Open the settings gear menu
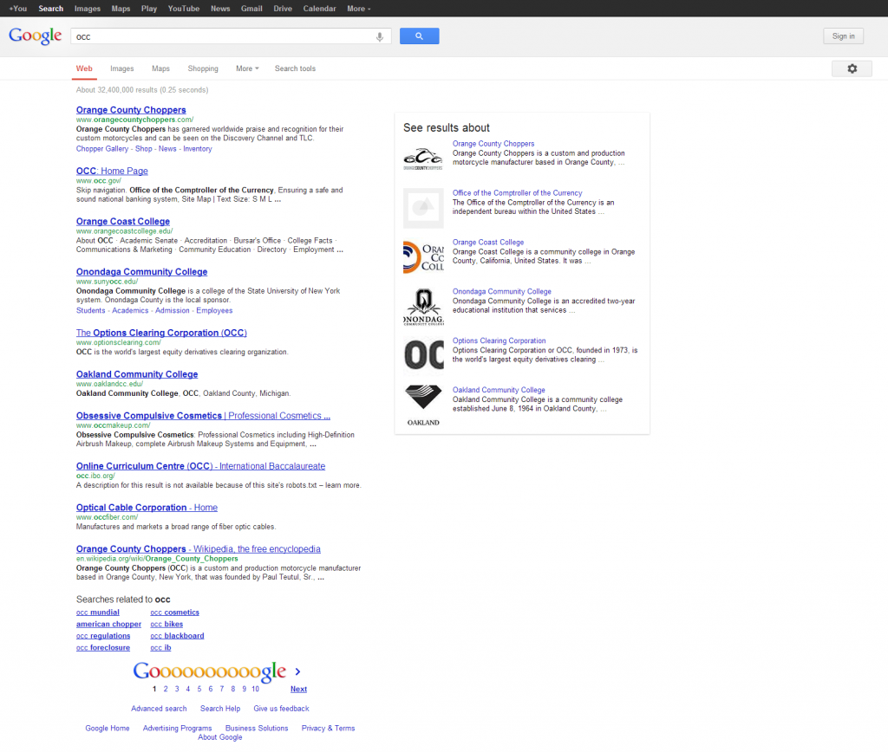888x752 pixels. (x=852, y=68)
